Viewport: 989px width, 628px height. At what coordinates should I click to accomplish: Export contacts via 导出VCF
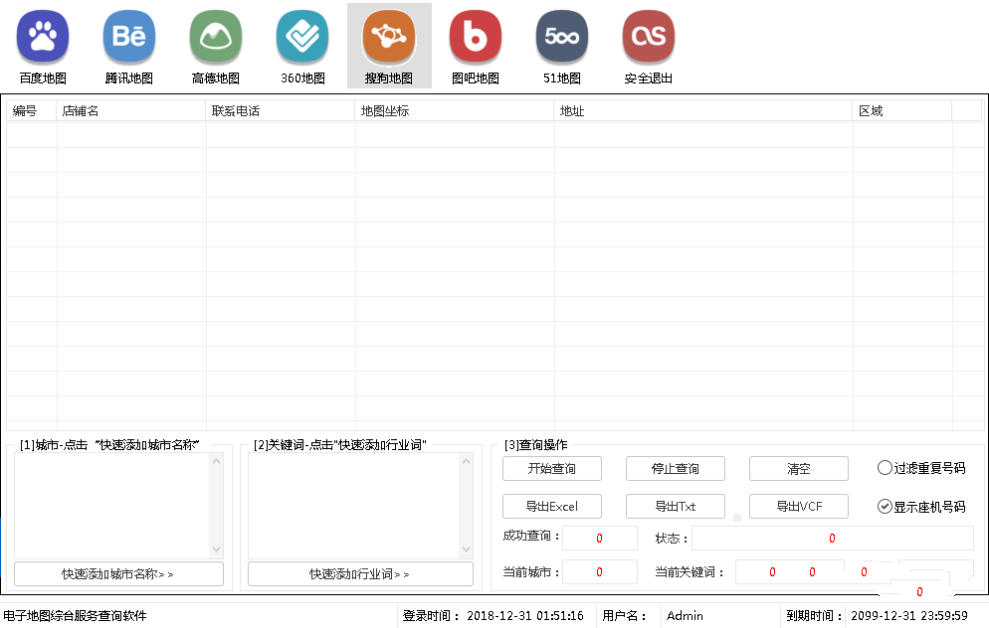[799, 507]
